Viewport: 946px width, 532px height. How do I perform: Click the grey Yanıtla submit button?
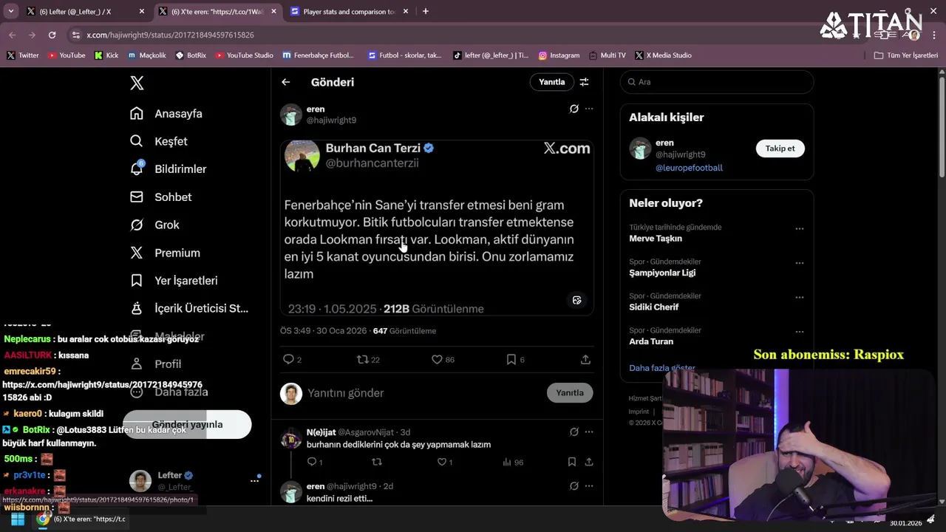pyautogui.click(x=570, y=393)
